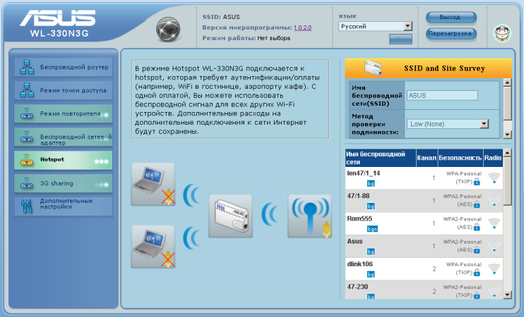This screenshot has height=317, width=524.
Task: Click the bg badge under len47/1_14
Action: (x=371, y=183)
